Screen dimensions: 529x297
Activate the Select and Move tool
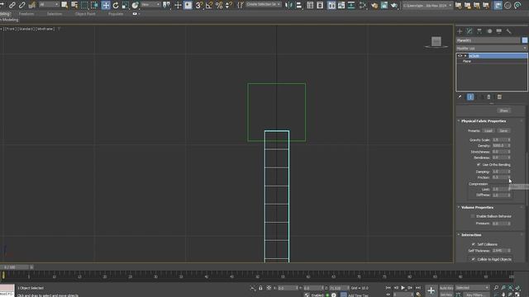pos(106,5)
